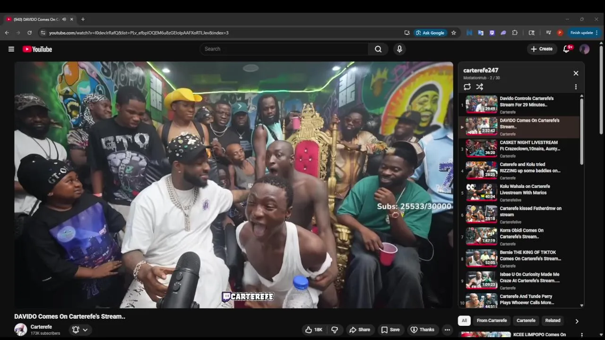
Task: Open the Extensions puzzle icon
Action: [x=515, y=33]
